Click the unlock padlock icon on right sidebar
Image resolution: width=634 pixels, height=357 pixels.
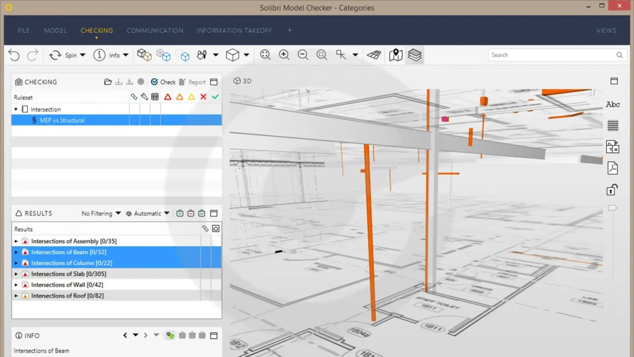(x=612, y=190)
